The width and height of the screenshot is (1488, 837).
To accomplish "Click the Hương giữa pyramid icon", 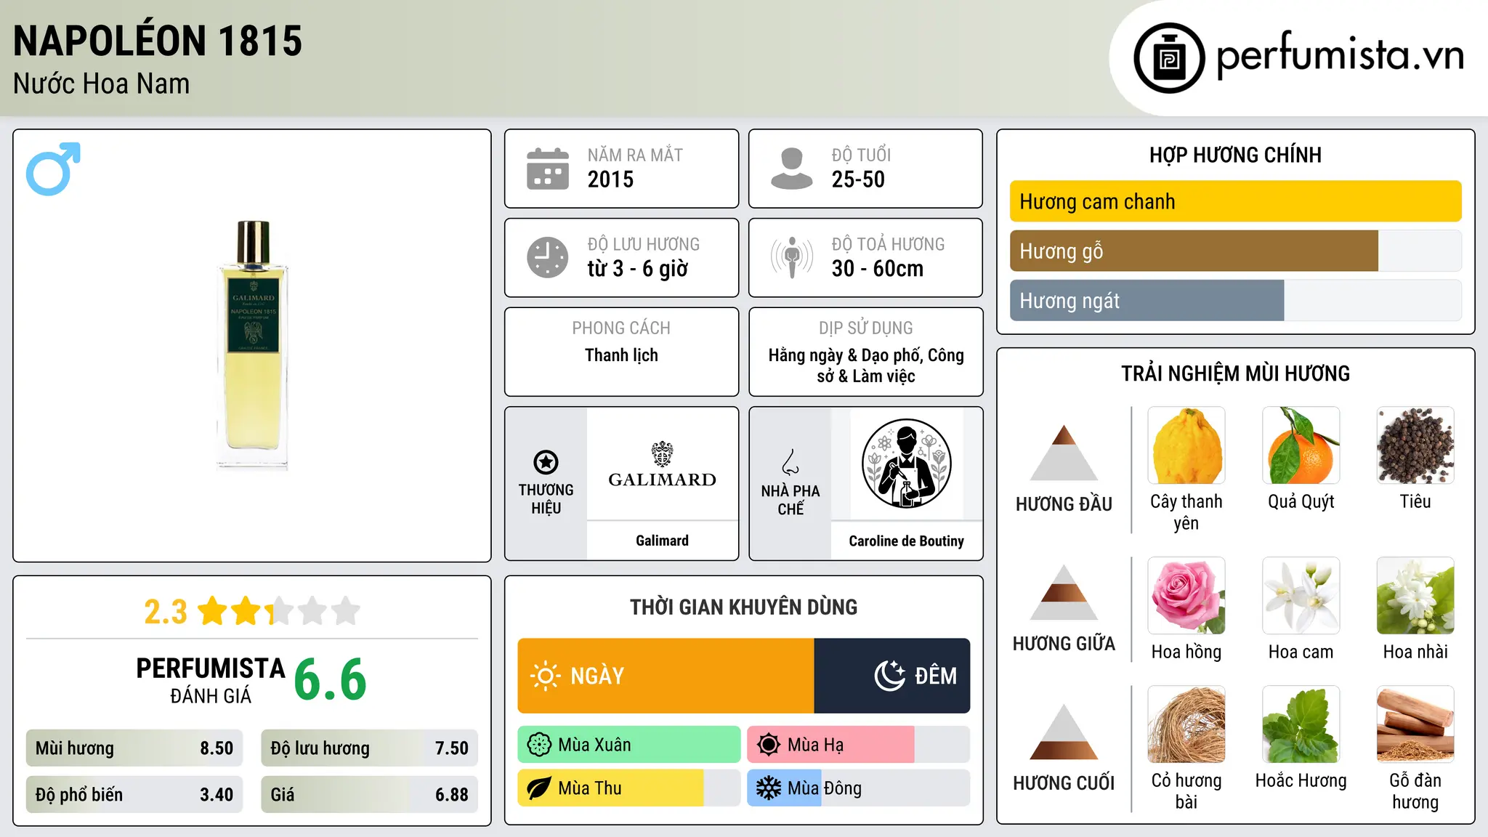I will [x=1064, y=592].
